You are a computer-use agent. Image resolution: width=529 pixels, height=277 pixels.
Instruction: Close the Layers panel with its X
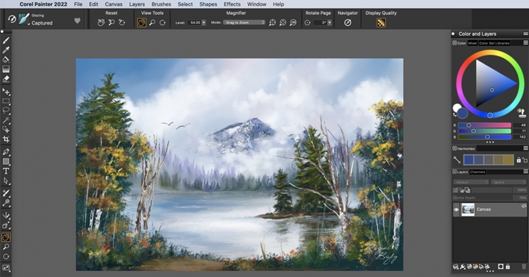coord(454,172)
